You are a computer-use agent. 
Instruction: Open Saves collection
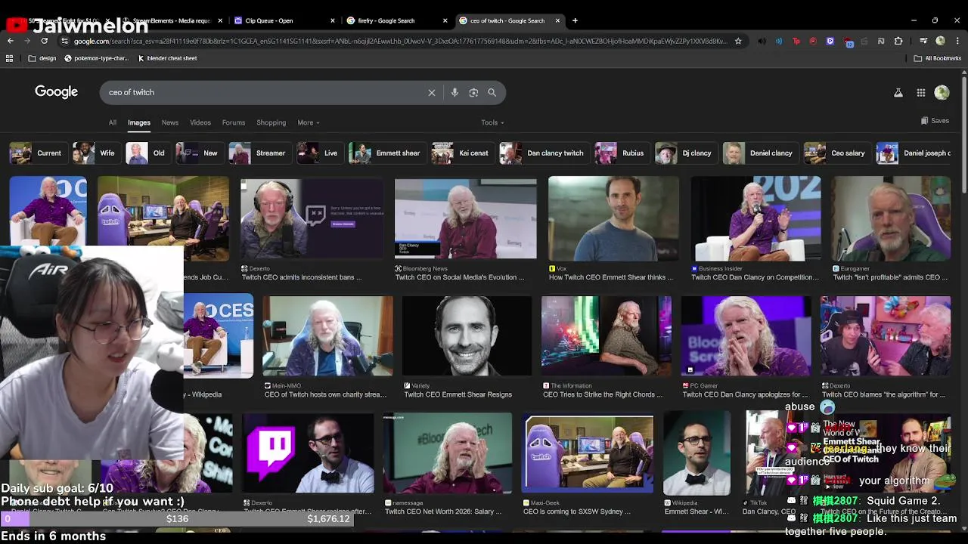[x=935, y=121]
